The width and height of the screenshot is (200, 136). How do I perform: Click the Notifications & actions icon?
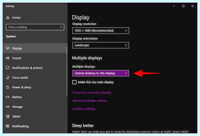click(8, 68)
